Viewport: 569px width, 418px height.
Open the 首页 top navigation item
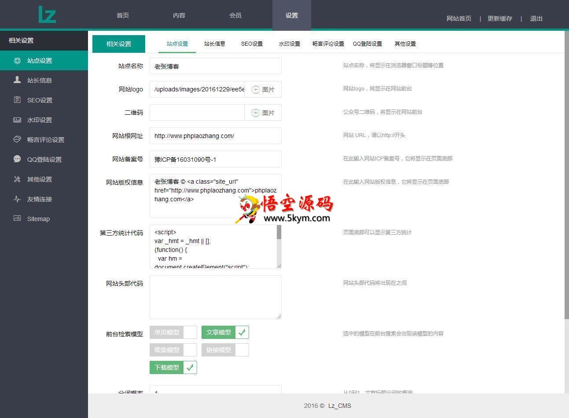point(123,15)
